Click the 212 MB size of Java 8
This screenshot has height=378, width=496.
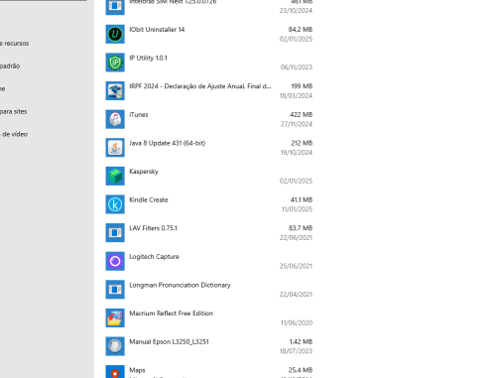[x=302, y=143]
